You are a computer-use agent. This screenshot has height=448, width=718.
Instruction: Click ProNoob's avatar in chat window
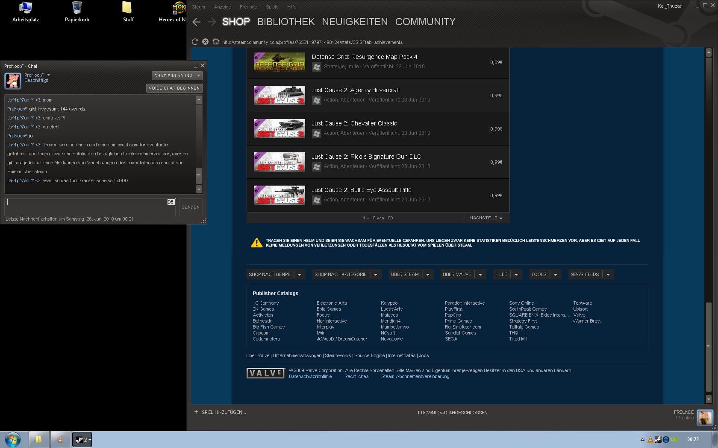pyautogui.click(x=13, y=81)
